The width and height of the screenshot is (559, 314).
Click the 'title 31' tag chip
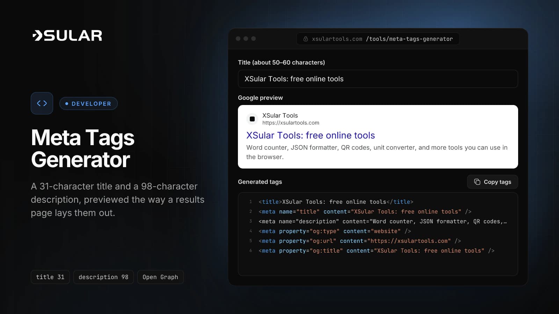pos(50,277)
